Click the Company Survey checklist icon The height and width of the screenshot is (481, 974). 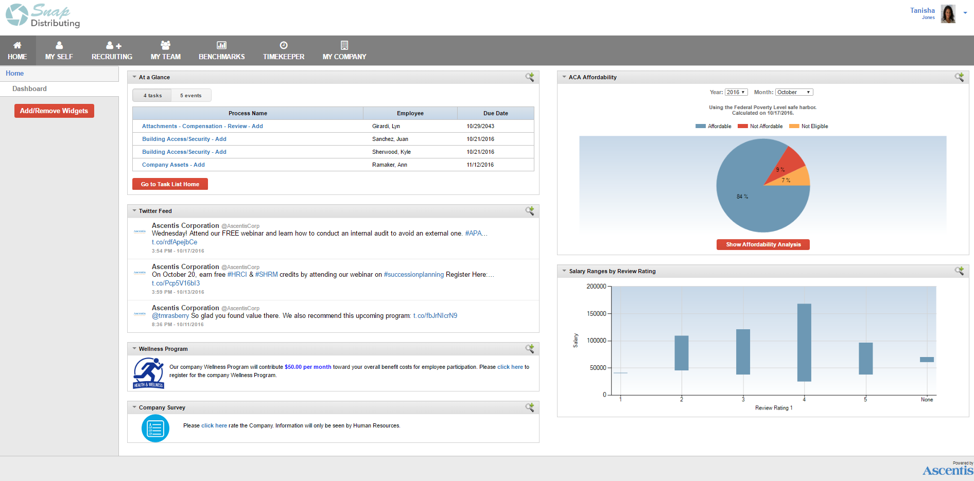point(155,428)
